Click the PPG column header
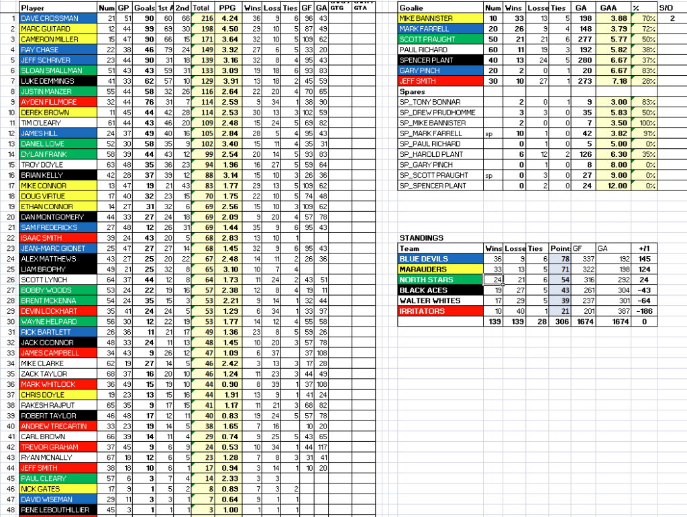 (x=228, y=8)
